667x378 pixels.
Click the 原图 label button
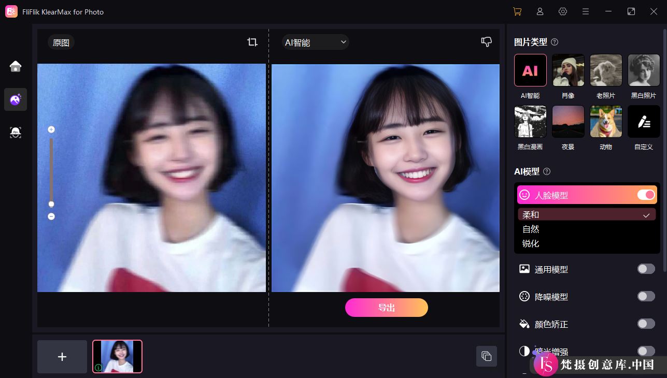click(61, 42)
